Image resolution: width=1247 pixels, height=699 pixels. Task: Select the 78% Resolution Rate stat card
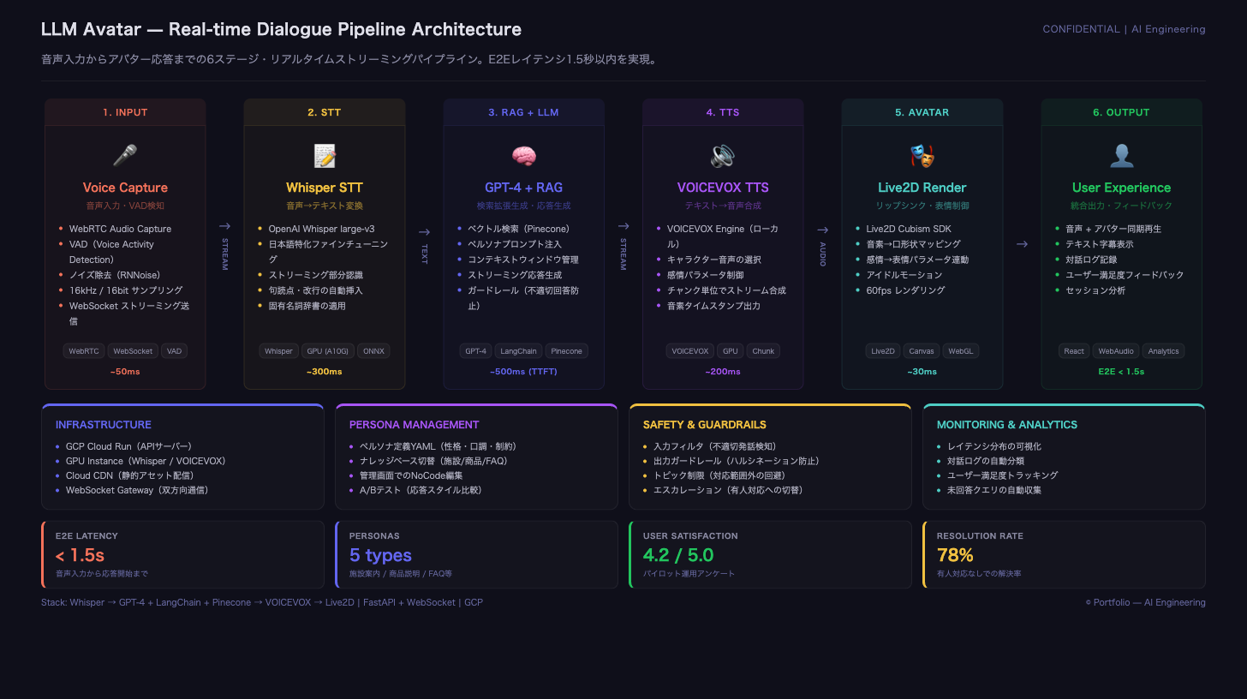[x=1064, y=554]
